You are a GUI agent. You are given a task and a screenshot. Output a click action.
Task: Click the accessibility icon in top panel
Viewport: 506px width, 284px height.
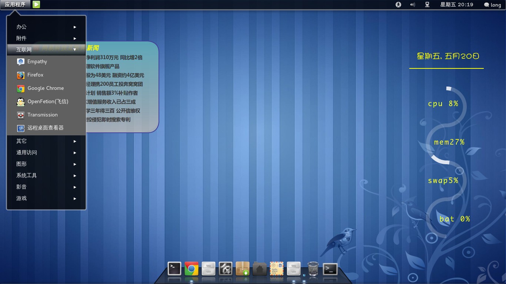pyautogui.click(x=398, y=5)
